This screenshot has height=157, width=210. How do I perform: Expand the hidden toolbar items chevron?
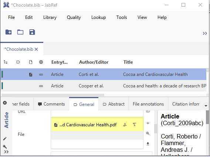tap(205, 33)
